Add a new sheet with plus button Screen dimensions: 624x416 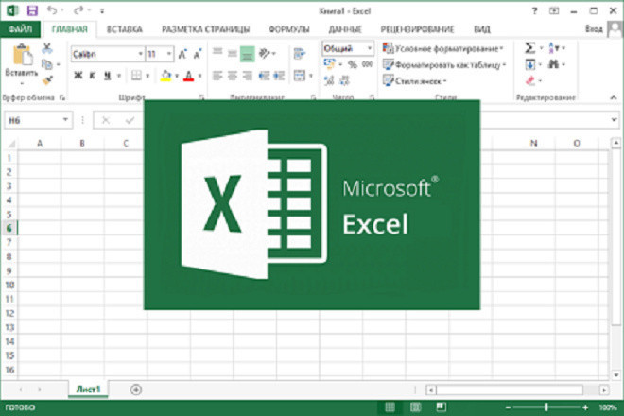[136, 390]
